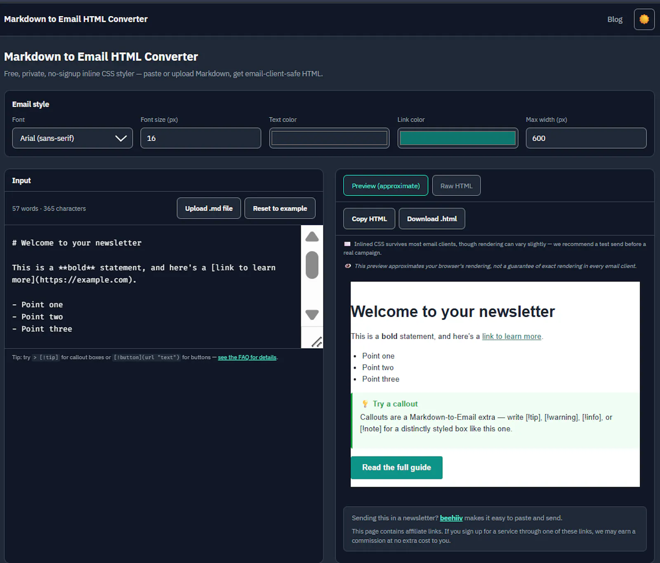
Task: Open the Text color swatch picker
Action: tap(329, 138)
